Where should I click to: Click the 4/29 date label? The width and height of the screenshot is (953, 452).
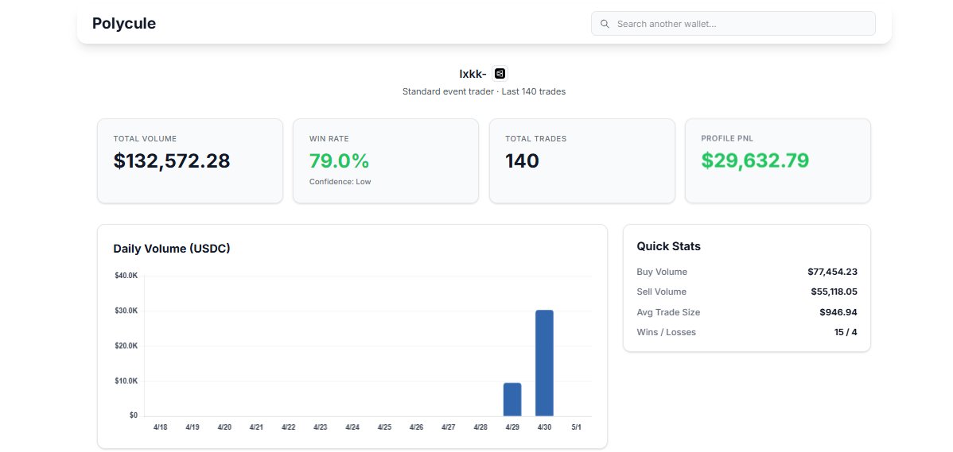pos(512,427)
